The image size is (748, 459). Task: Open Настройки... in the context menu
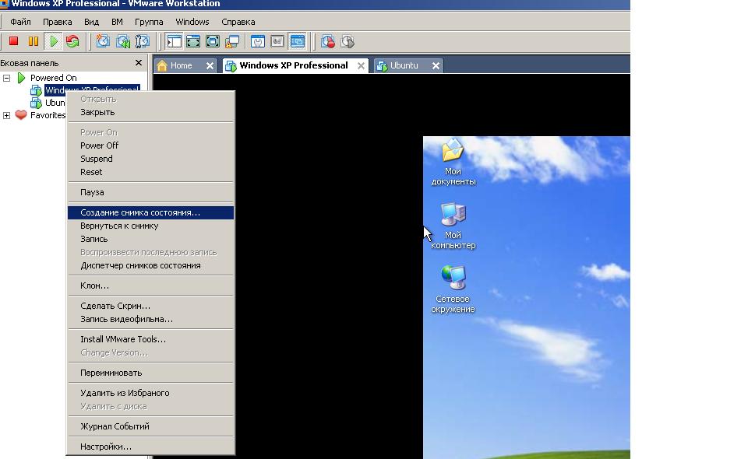(x=150, y=447)
